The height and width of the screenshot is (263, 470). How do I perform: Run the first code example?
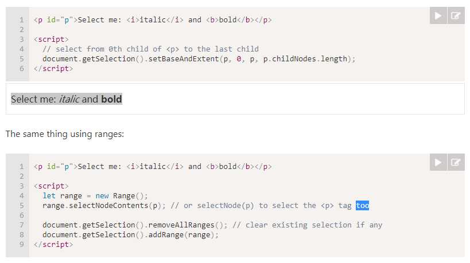click(x=438, y=15)
